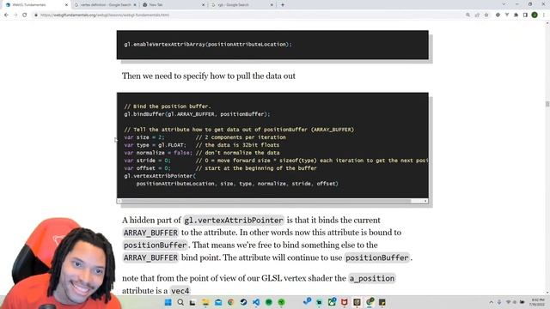Click the page vertical scrollbar thumb
Image resolution: width=550 pixels, height=309 pixels.
pyautogui.click(x=547, y=104)
